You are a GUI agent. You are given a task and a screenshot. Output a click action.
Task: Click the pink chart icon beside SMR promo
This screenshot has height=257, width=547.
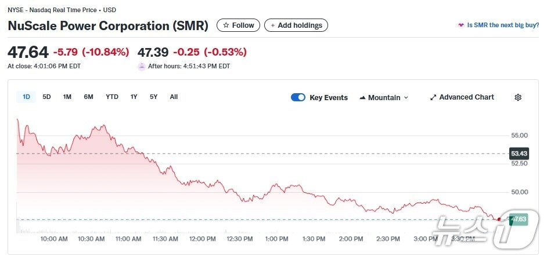(x=461, y=25)
